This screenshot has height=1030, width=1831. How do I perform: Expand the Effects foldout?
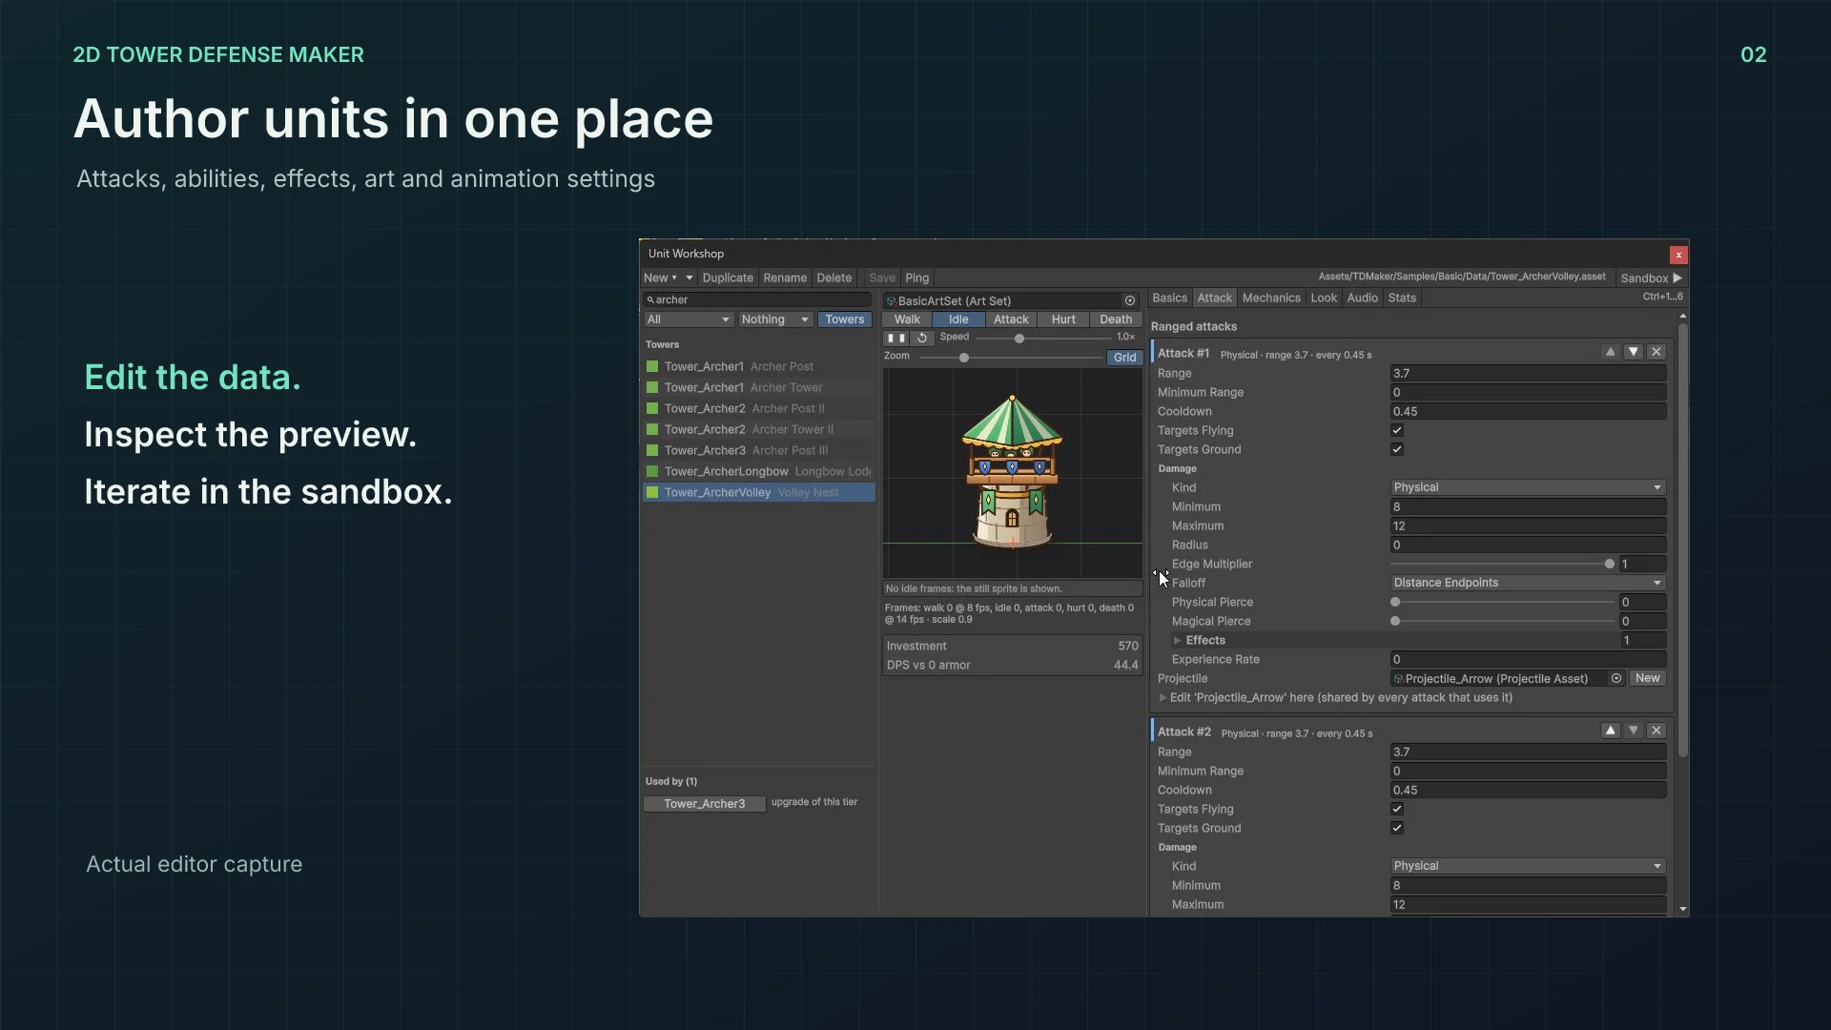1178,641
